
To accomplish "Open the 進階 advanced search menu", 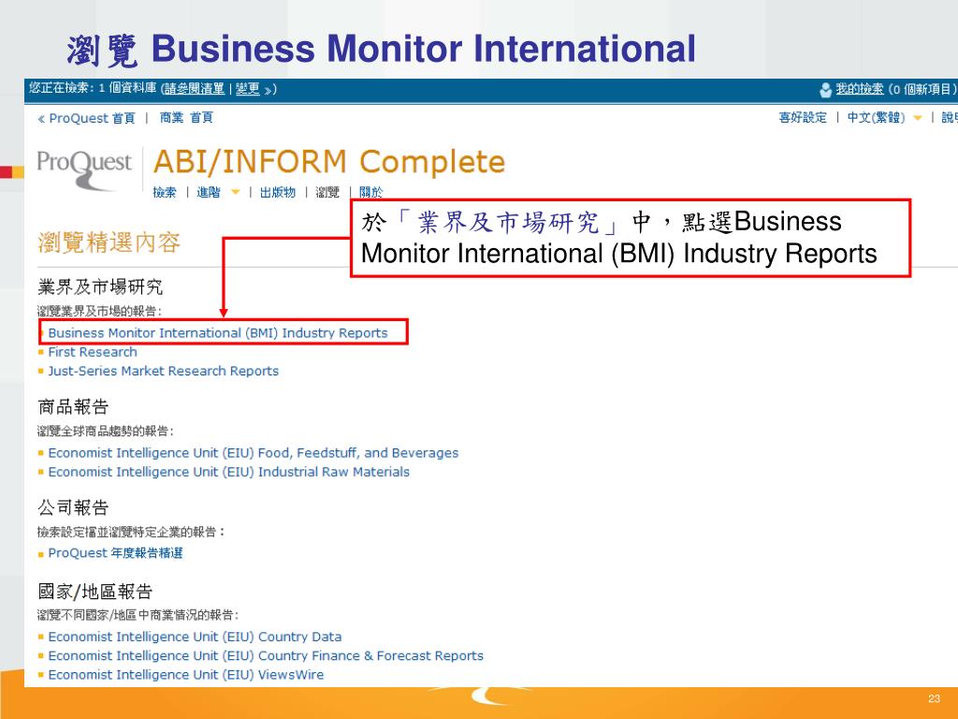I will pos(209,193).
